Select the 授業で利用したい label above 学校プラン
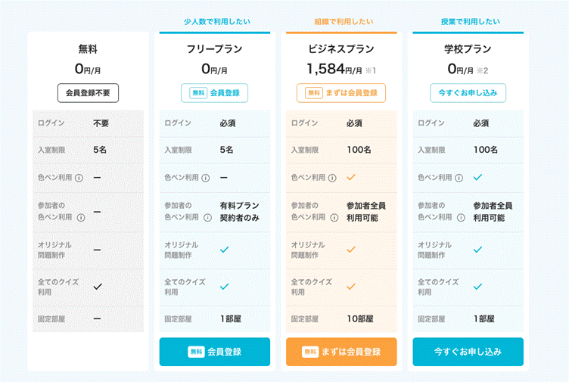The width and height of the screenshot is (569, 382). 471,22
